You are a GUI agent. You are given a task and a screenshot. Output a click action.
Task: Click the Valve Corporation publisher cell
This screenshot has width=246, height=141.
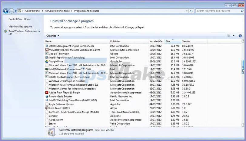(x=120, y=124)
